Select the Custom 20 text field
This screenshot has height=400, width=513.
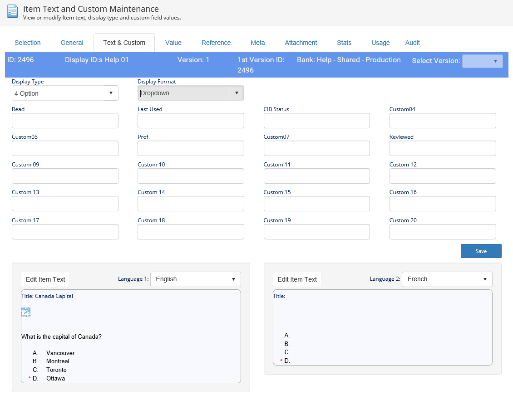pos(442,232)
